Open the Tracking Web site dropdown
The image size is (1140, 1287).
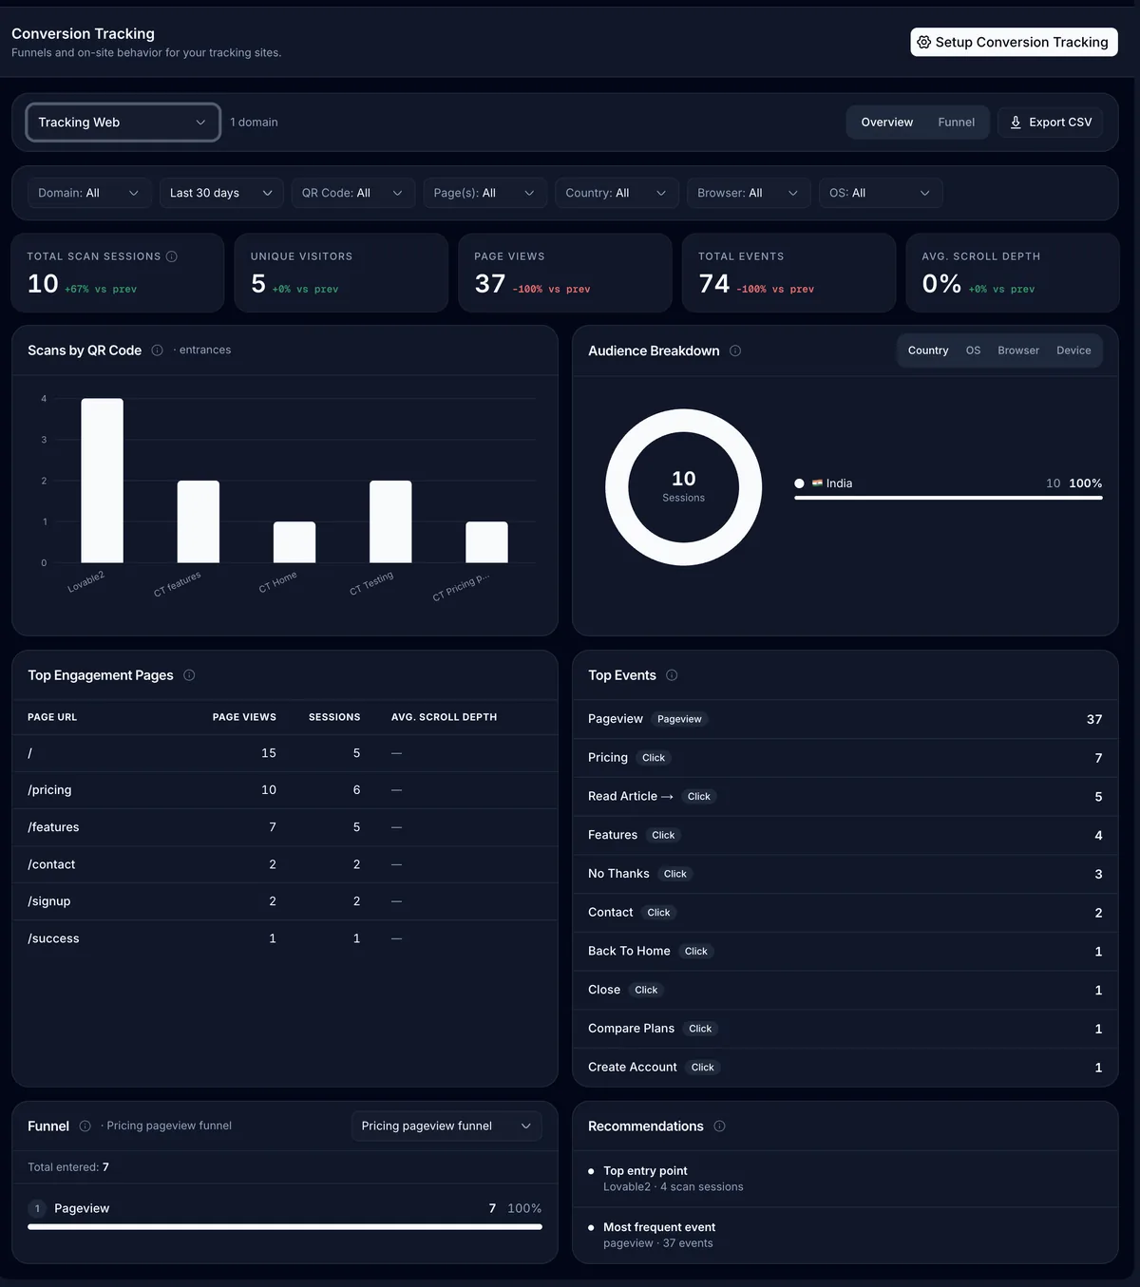pos(123,123)
